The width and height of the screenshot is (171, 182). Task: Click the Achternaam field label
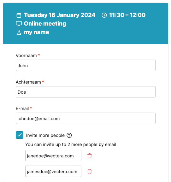point(28,82)
